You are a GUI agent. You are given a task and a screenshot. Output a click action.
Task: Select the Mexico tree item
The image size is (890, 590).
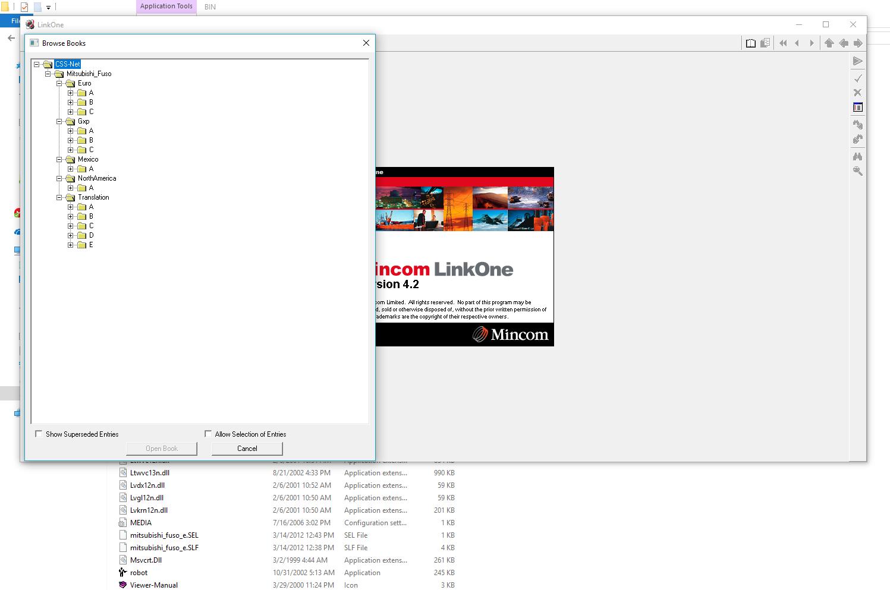(88, 159)
